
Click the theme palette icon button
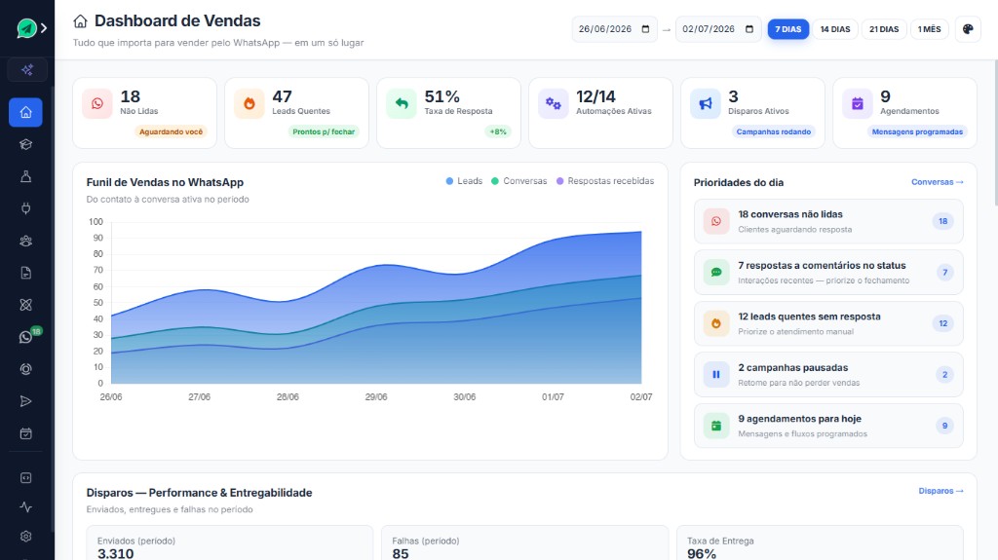pyautogui.click(x=968, y=29)
